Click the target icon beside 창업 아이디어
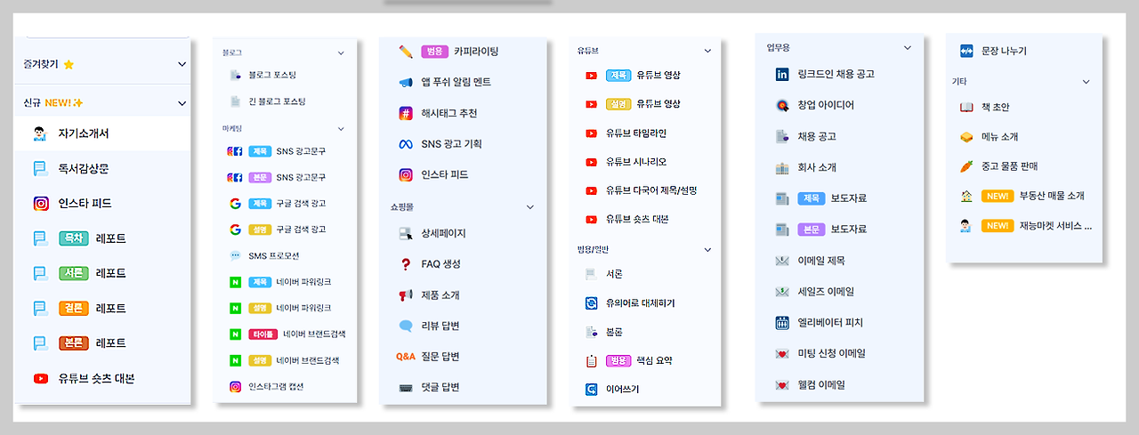The width and height of the screenshot is (1139, 435). tap(782, 106)
